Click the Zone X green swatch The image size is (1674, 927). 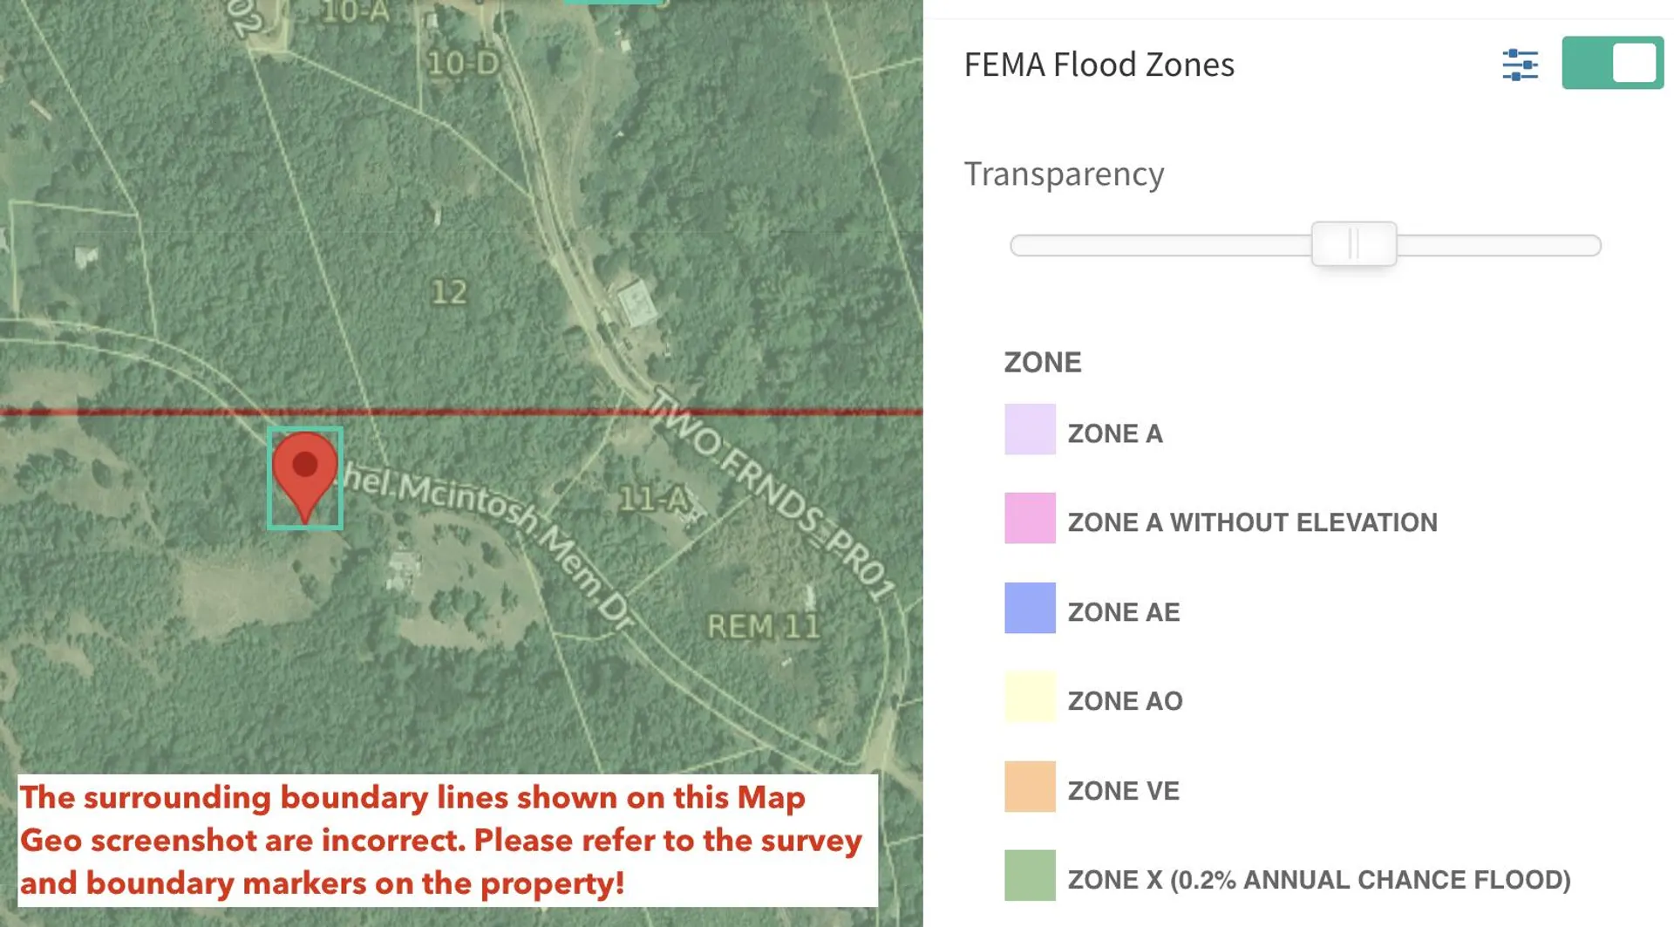(1030, 876)
